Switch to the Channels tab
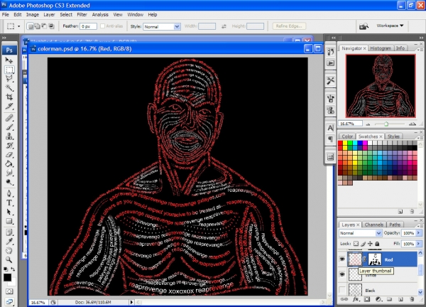The width and height of the screenshot is (426, 307). pyautogui.click(x=374, y=225)
